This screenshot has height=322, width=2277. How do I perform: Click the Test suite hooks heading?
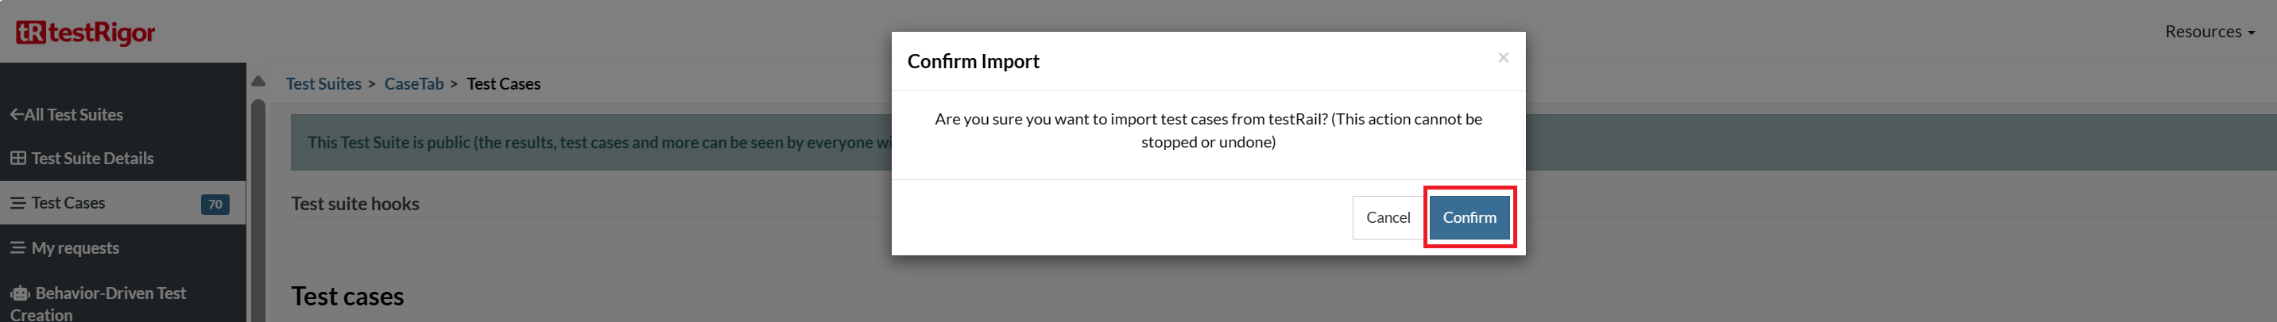pyautogui.click(x=355, y=204)
